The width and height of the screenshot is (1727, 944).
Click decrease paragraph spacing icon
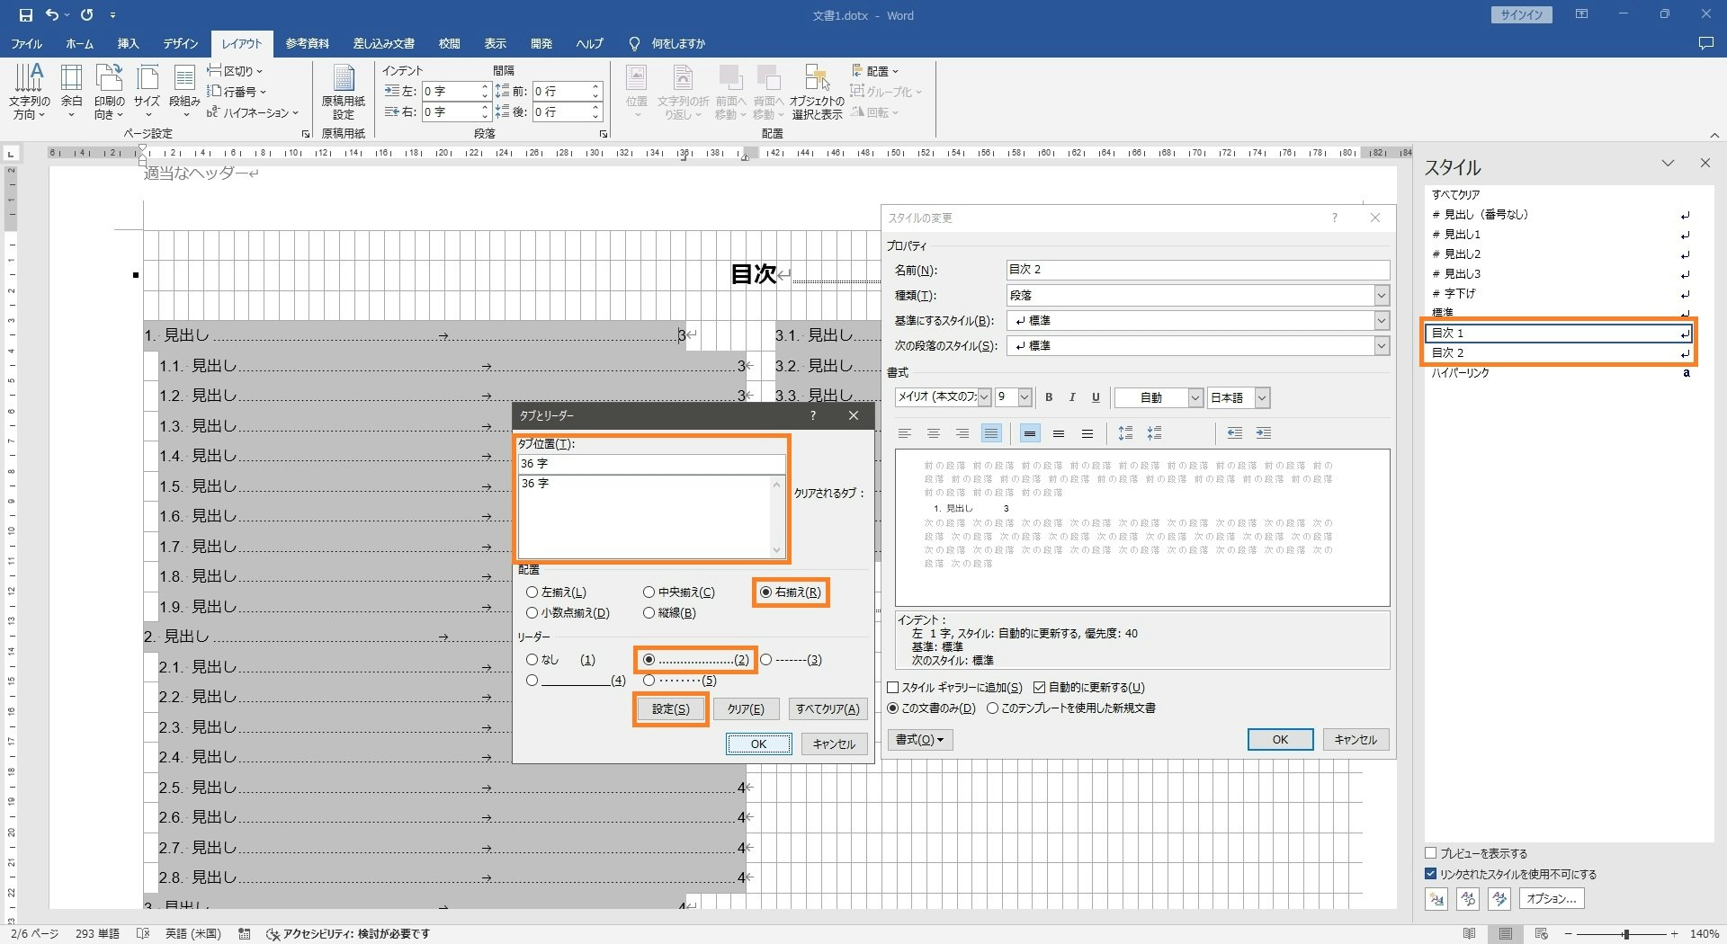click(x=1154, y=433)
